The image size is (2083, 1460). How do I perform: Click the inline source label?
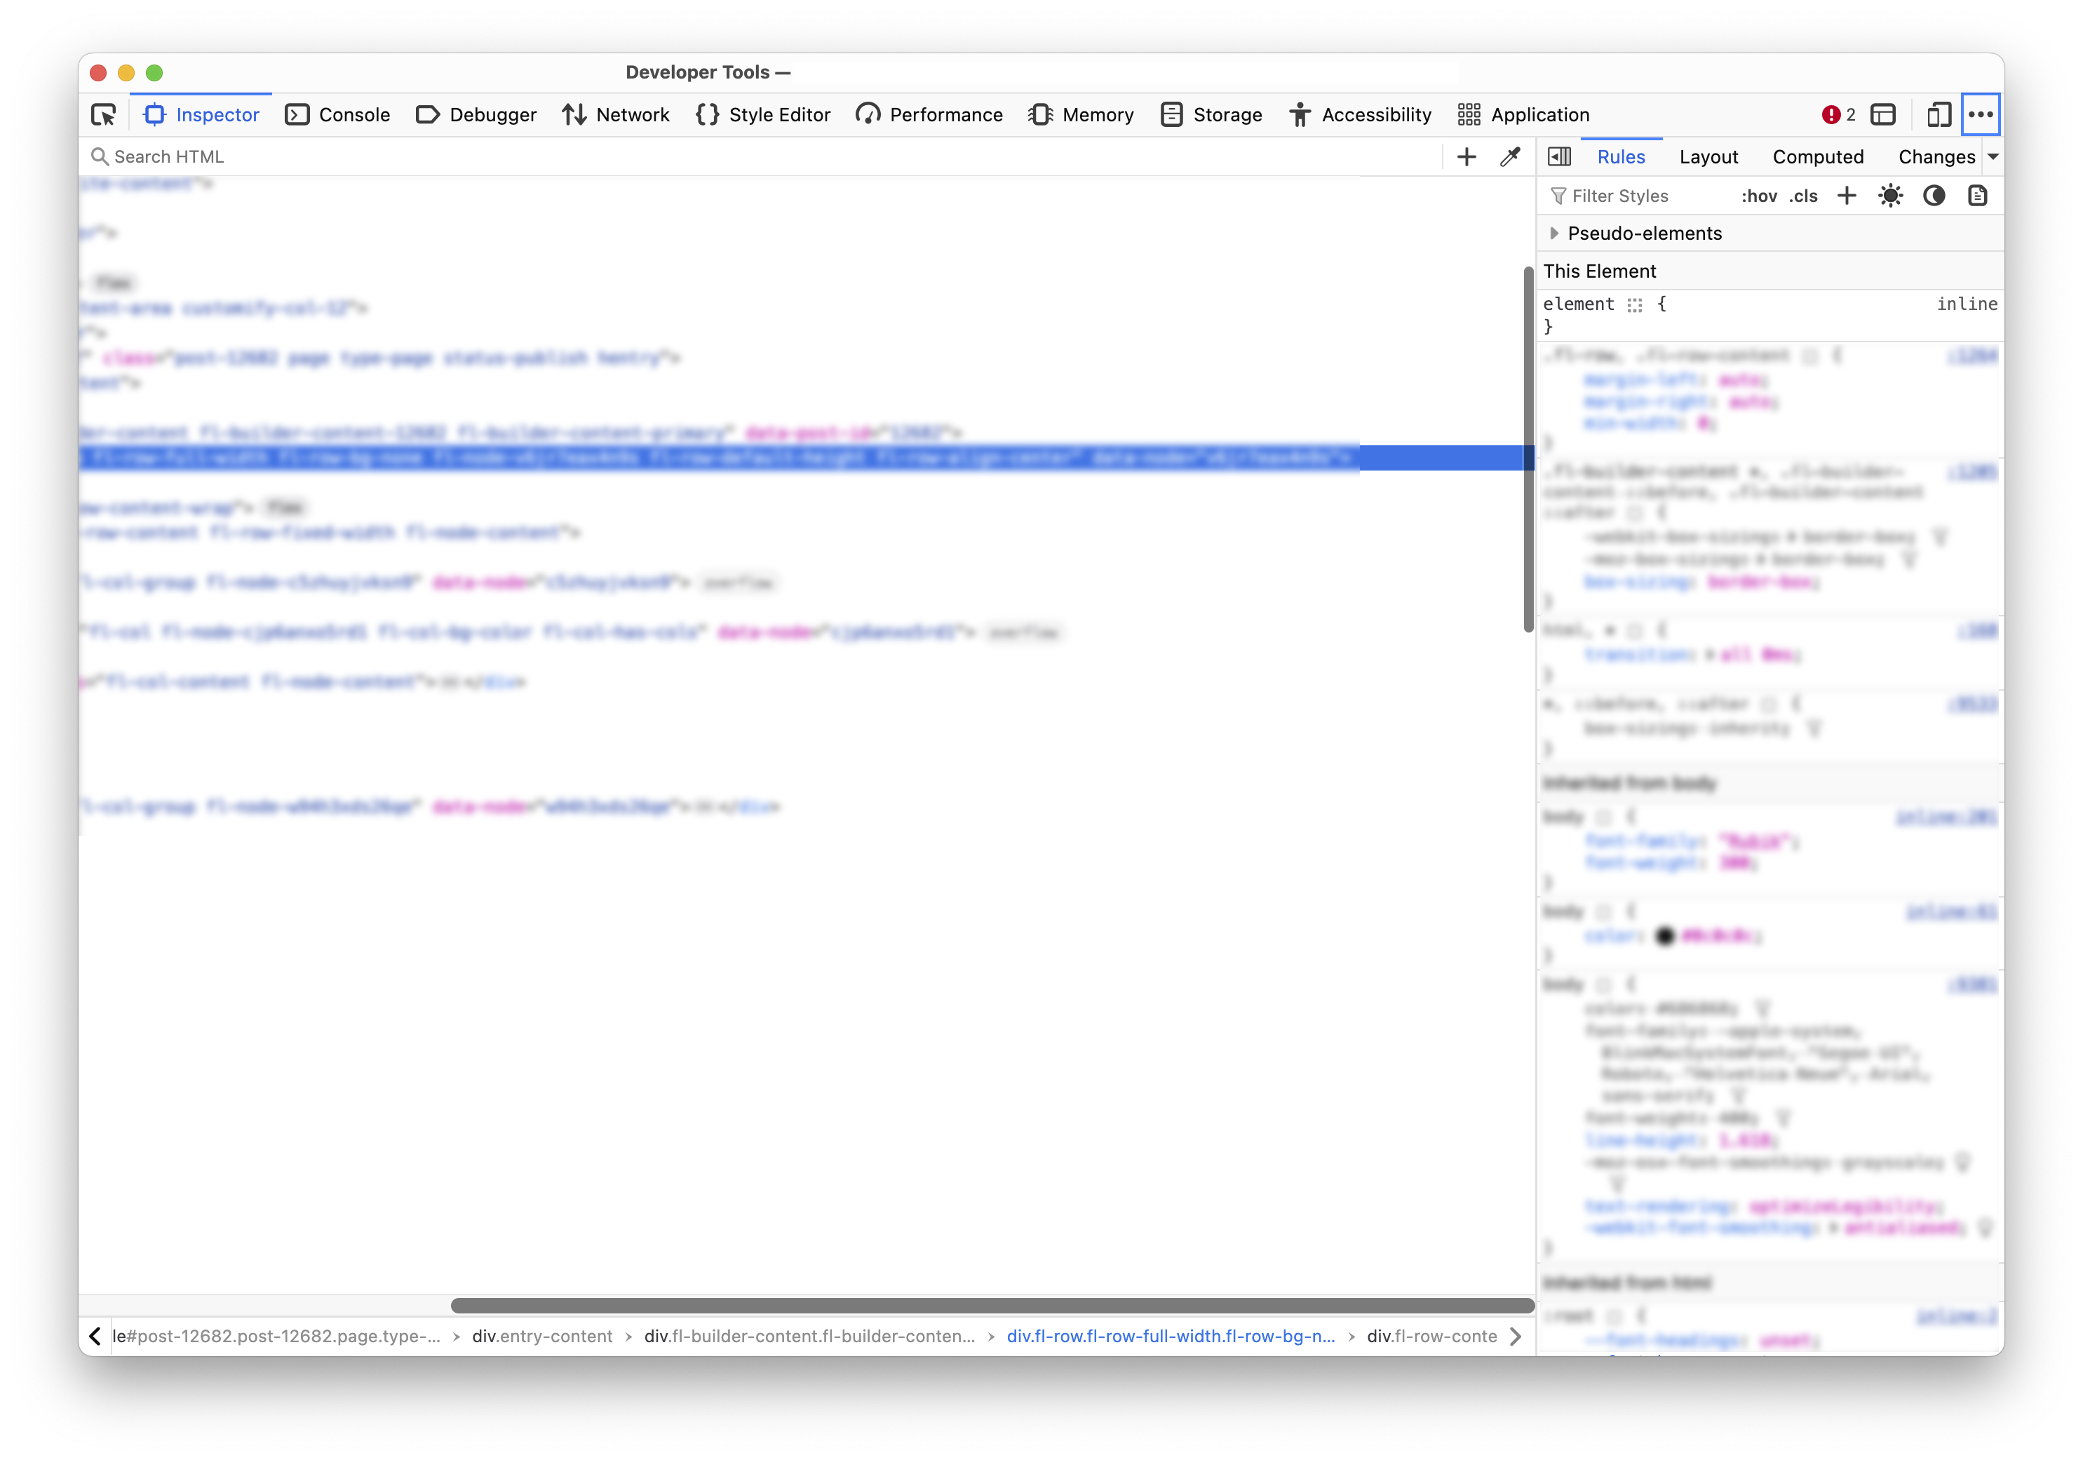(1967, 304)
